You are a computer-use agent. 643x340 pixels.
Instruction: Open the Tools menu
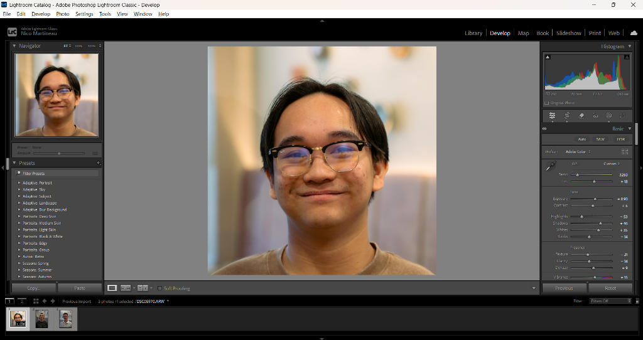(105, 14)
